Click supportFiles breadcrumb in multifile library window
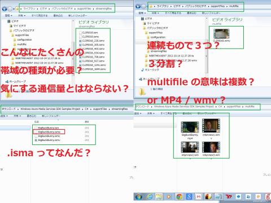 coord(218,6)
